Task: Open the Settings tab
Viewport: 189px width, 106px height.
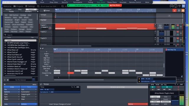Action: (x=30, y=6)
